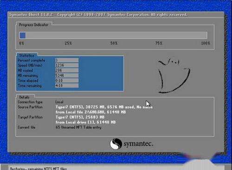
Task: Click the 25603 MB target partition line
Action: (80, 117)
